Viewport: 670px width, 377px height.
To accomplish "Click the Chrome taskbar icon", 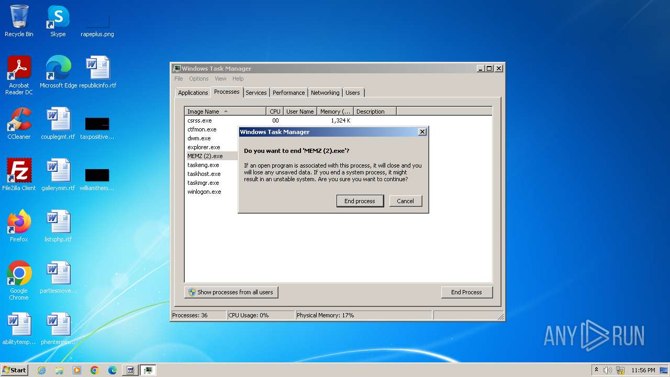I will tap(95, 370).
